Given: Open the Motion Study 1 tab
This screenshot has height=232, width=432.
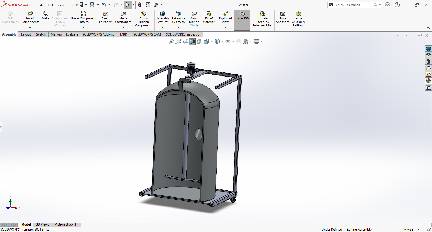Looking at the screenshot, I should 65,224.
